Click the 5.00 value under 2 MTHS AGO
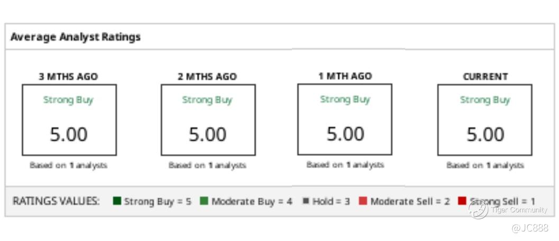This screenshot has width=559, height=241. [207, 134]
